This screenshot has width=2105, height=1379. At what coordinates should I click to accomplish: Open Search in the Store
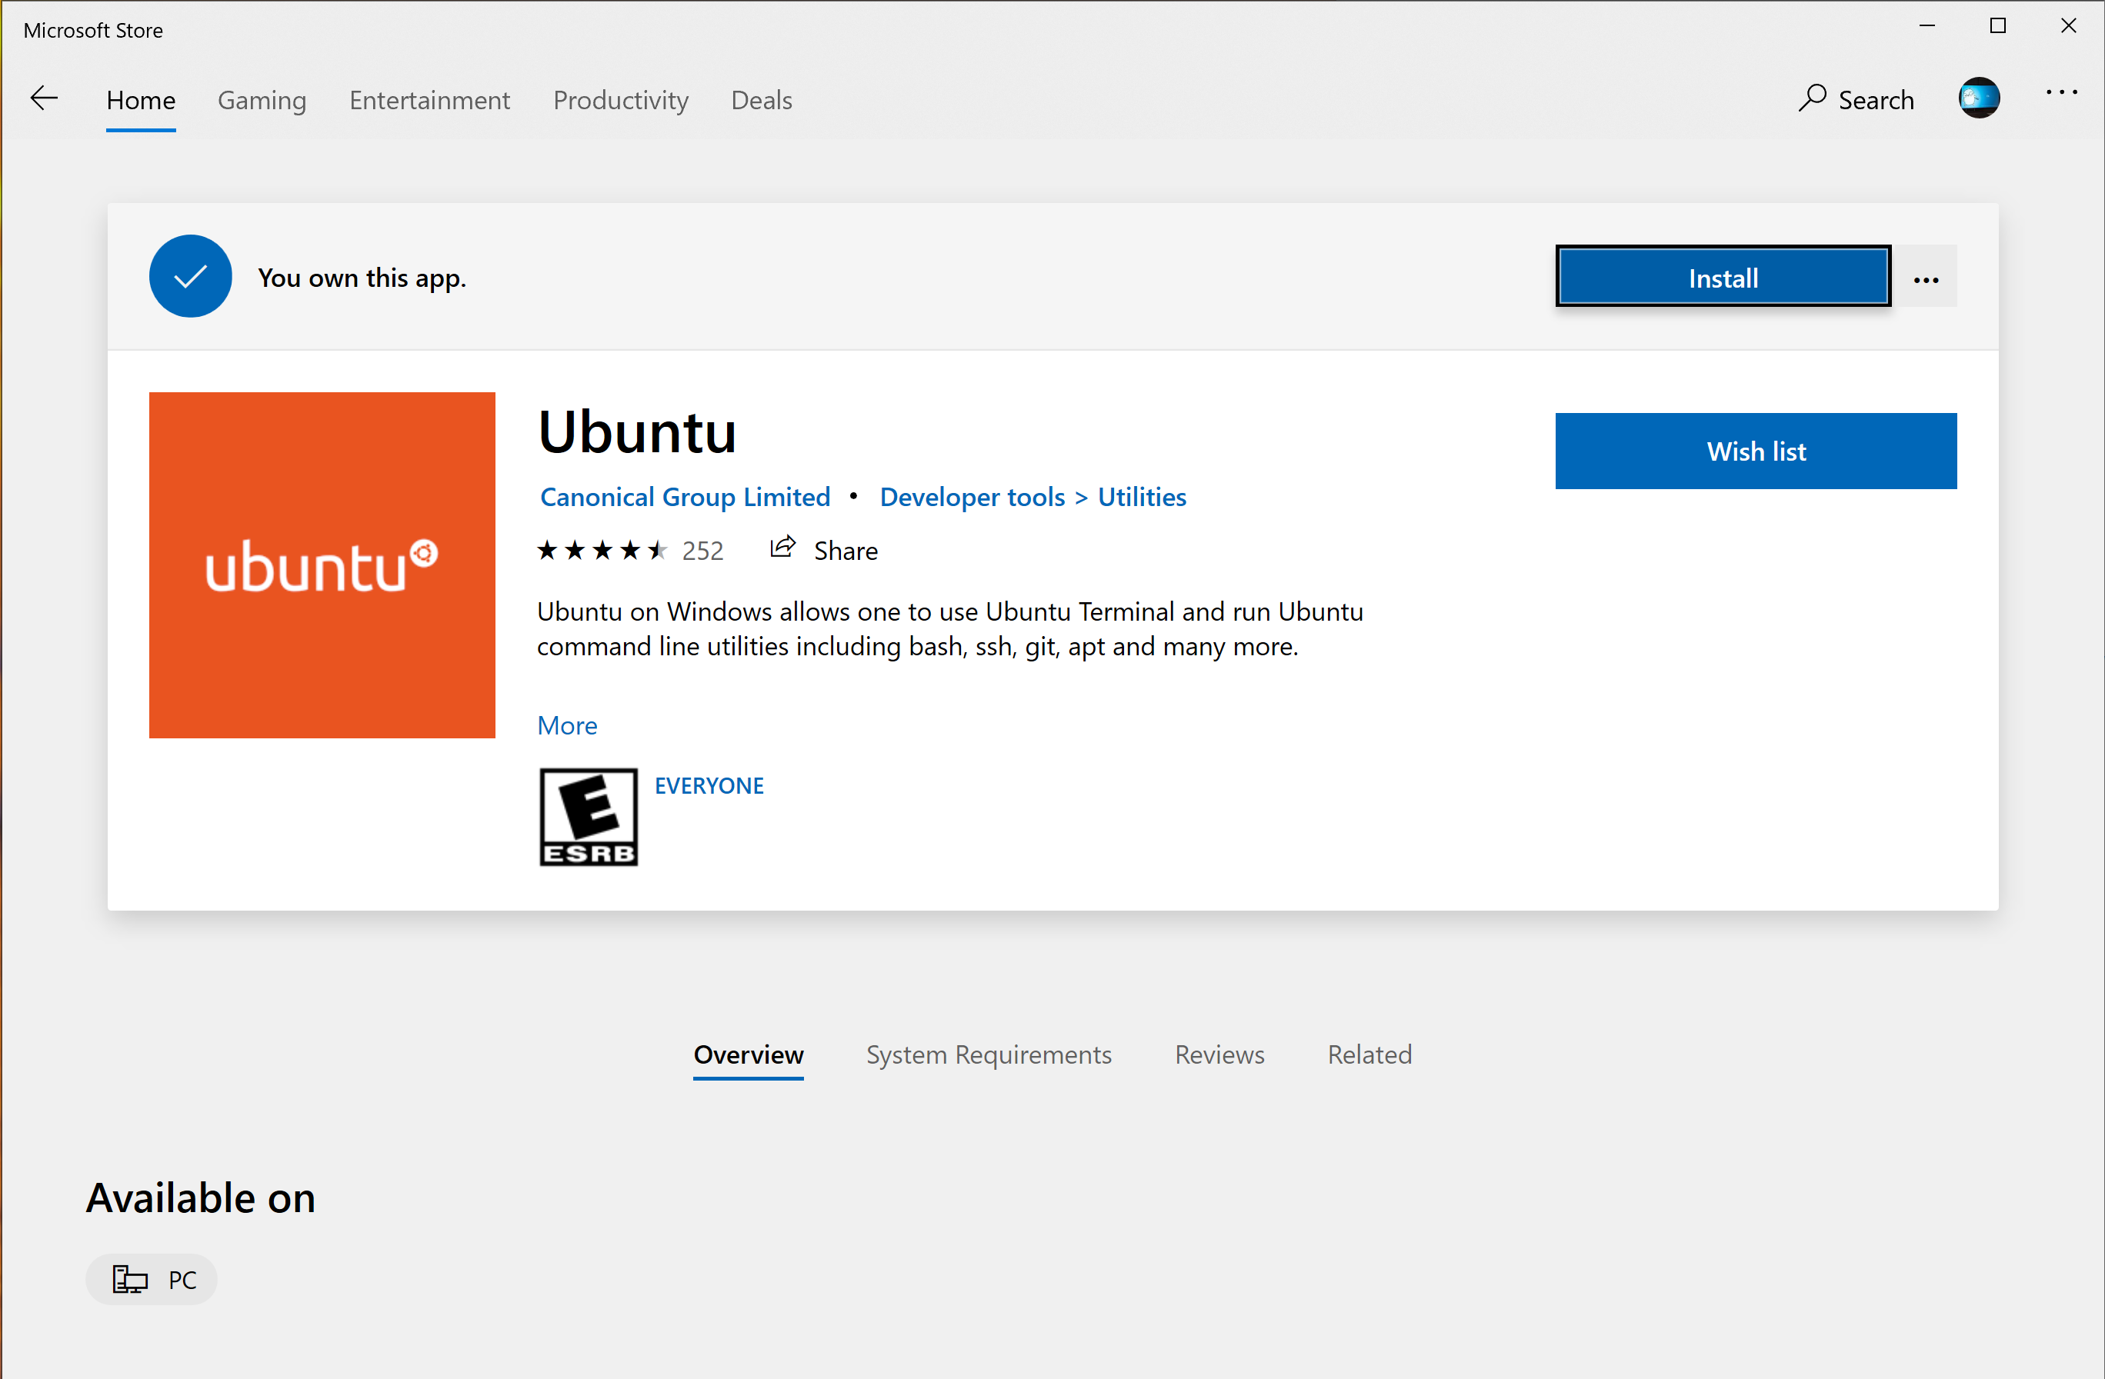point(1856,99)
